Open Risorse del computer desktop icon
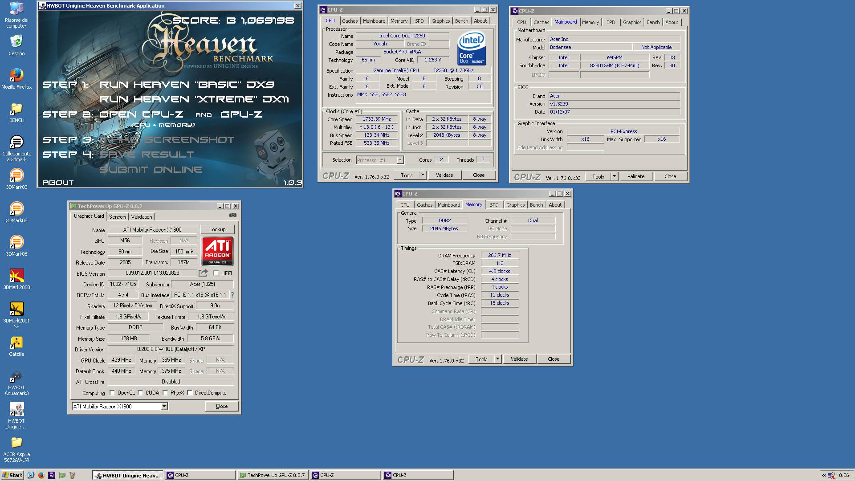855x481 pixels. (16, 15)
